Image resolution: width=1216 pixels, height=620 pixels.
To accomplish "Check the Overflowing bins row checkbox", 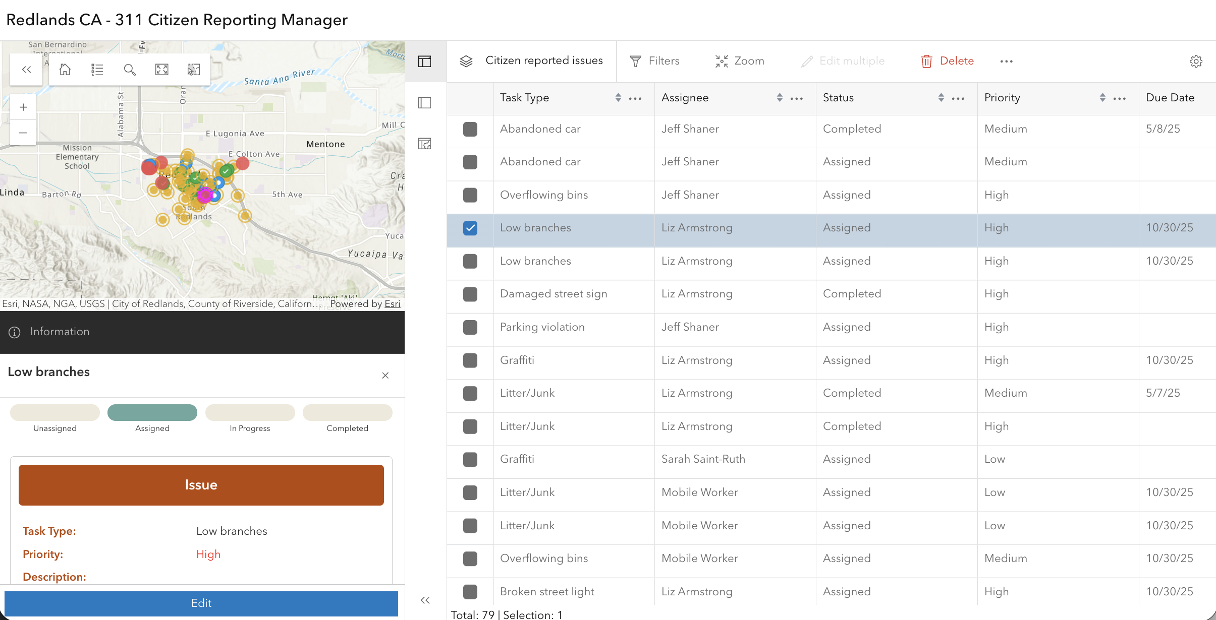I will click(470, 195).
